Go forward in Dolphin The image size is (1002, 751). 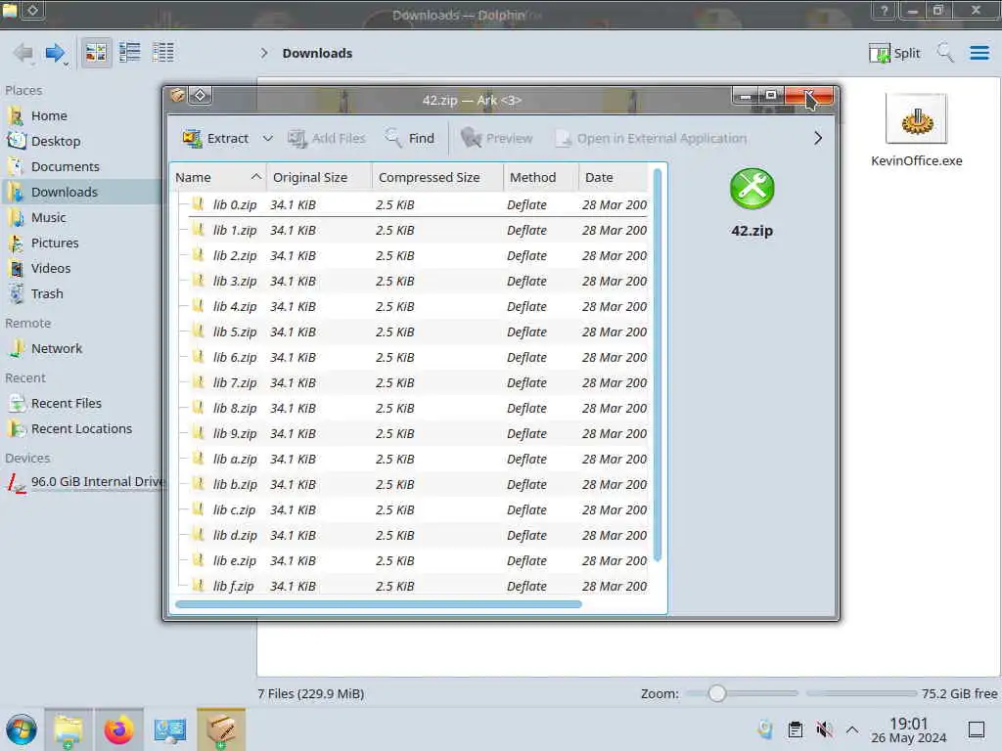pos(56,53)
